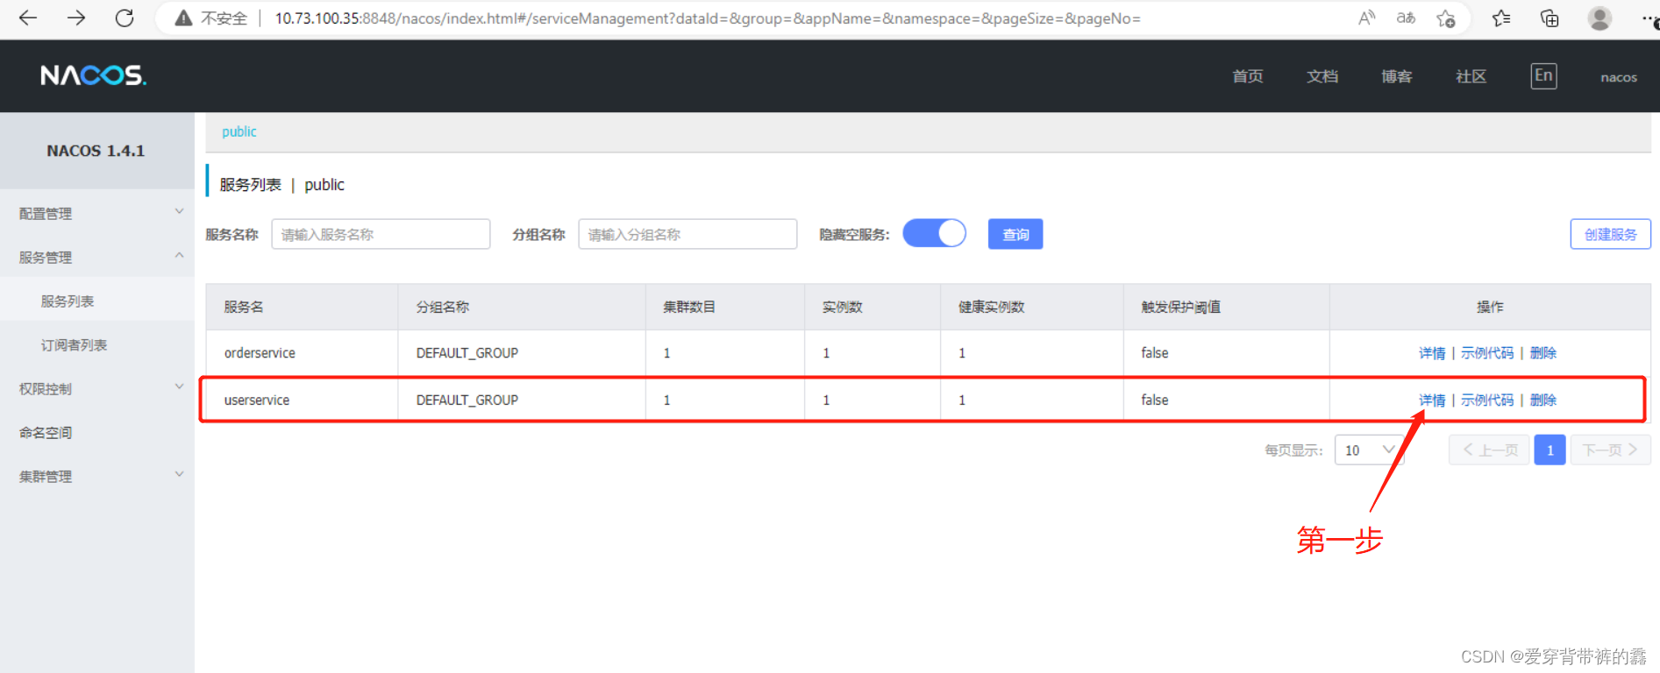Screen dimensions: 1660x673
Task: Toggle the hide empty services switch
Action: (934, 233)
